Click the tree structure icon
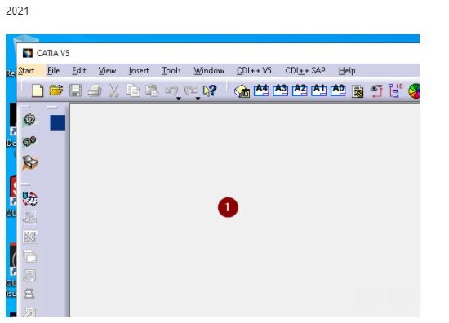The height and width of the screenshot is (323, 449). (x=395, y=91)
